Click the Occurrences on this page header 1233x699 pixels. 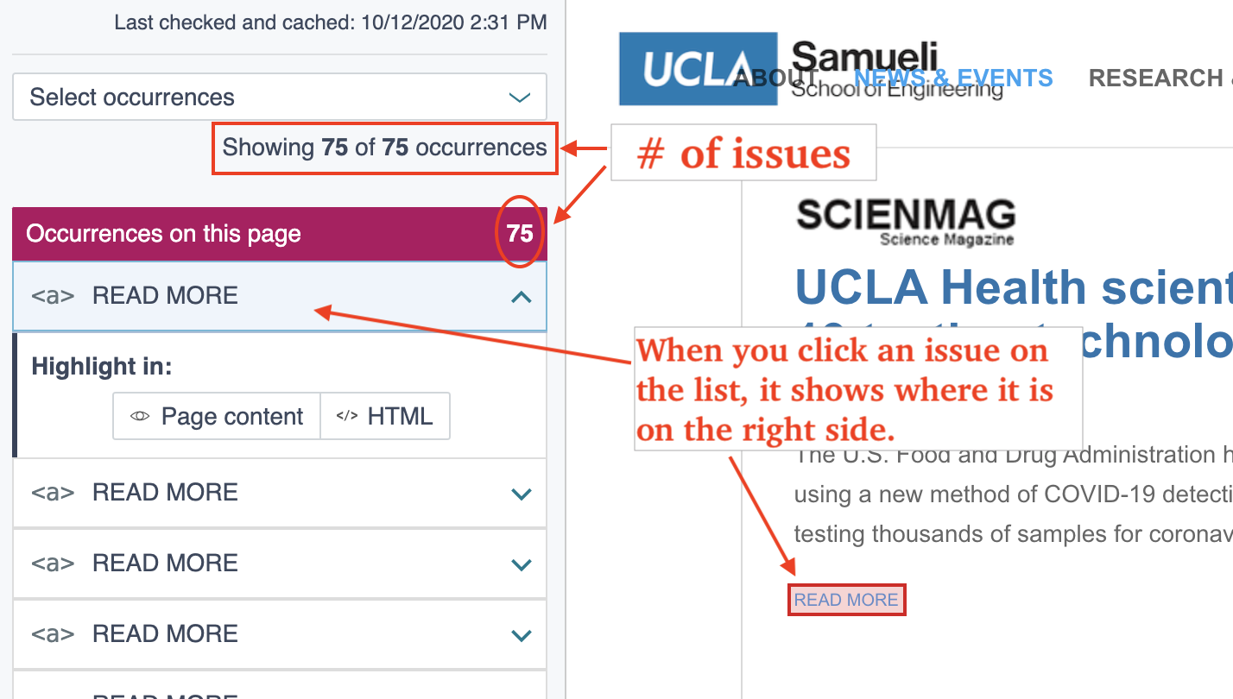coord(164,234)
